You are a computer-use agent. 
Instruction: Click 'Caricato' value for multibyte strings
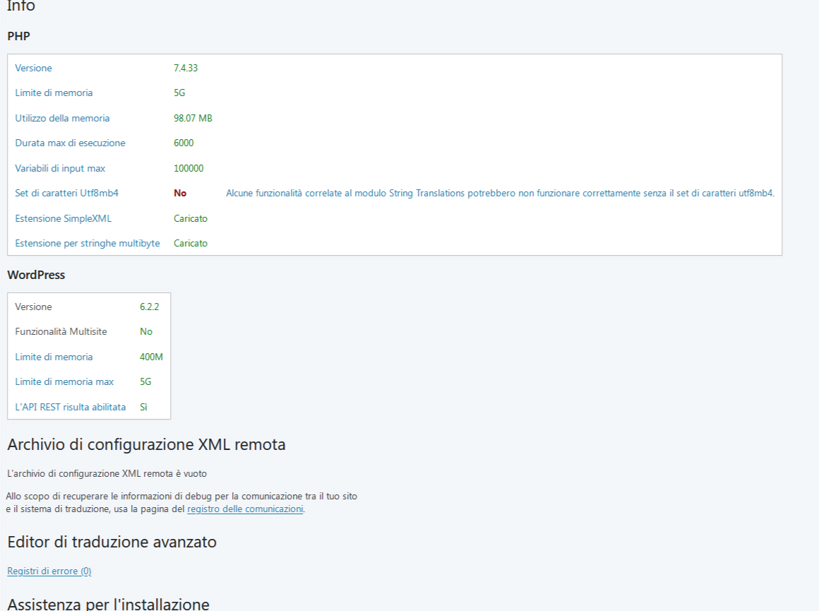[x=191, y=243]
